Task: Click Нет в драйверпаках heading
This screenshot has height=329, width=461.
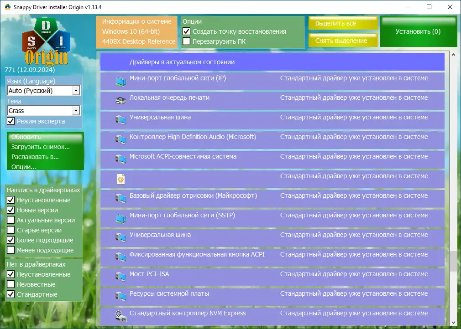Action: coord(36,264)
